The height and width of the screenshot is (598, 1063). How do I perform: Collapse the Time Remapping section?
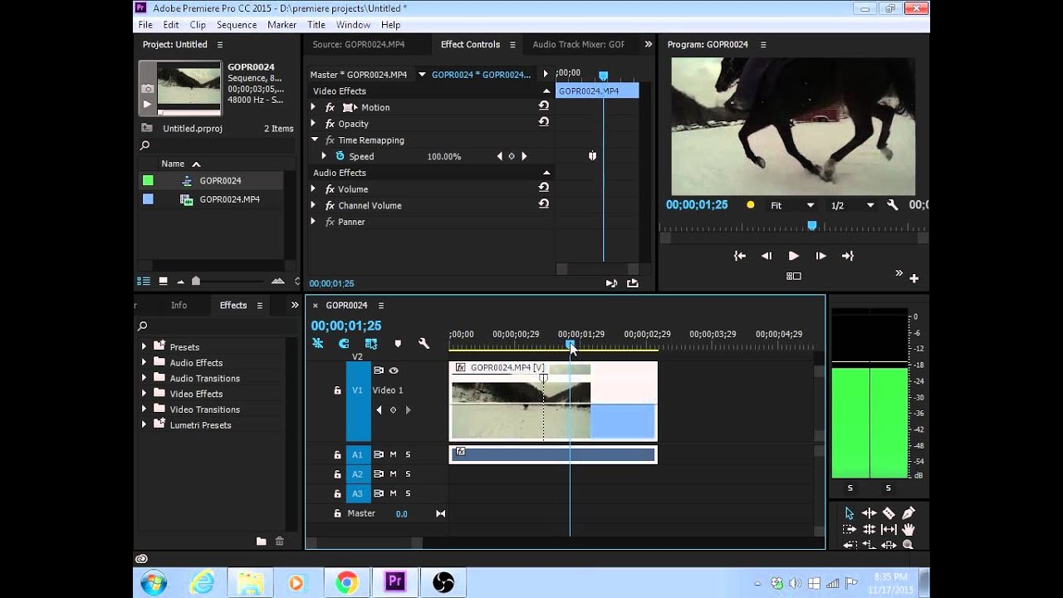314,140
